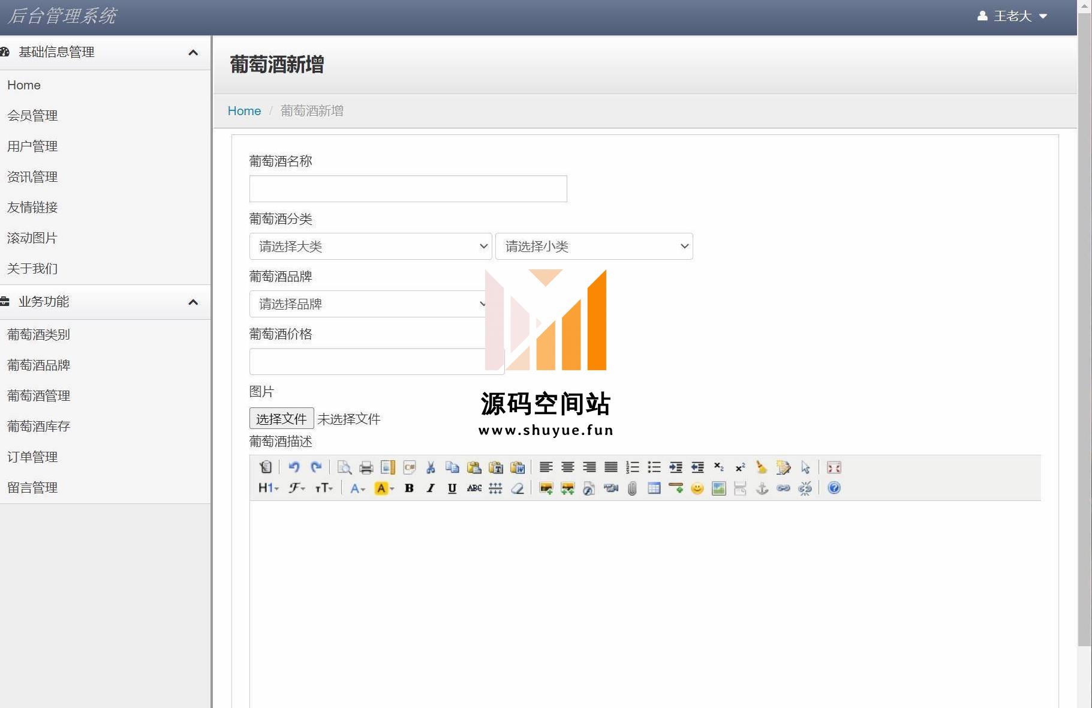This screenshot has width=1092, height=708.
Task: Click the copy icon in editor
Action: tap(452, 467)
